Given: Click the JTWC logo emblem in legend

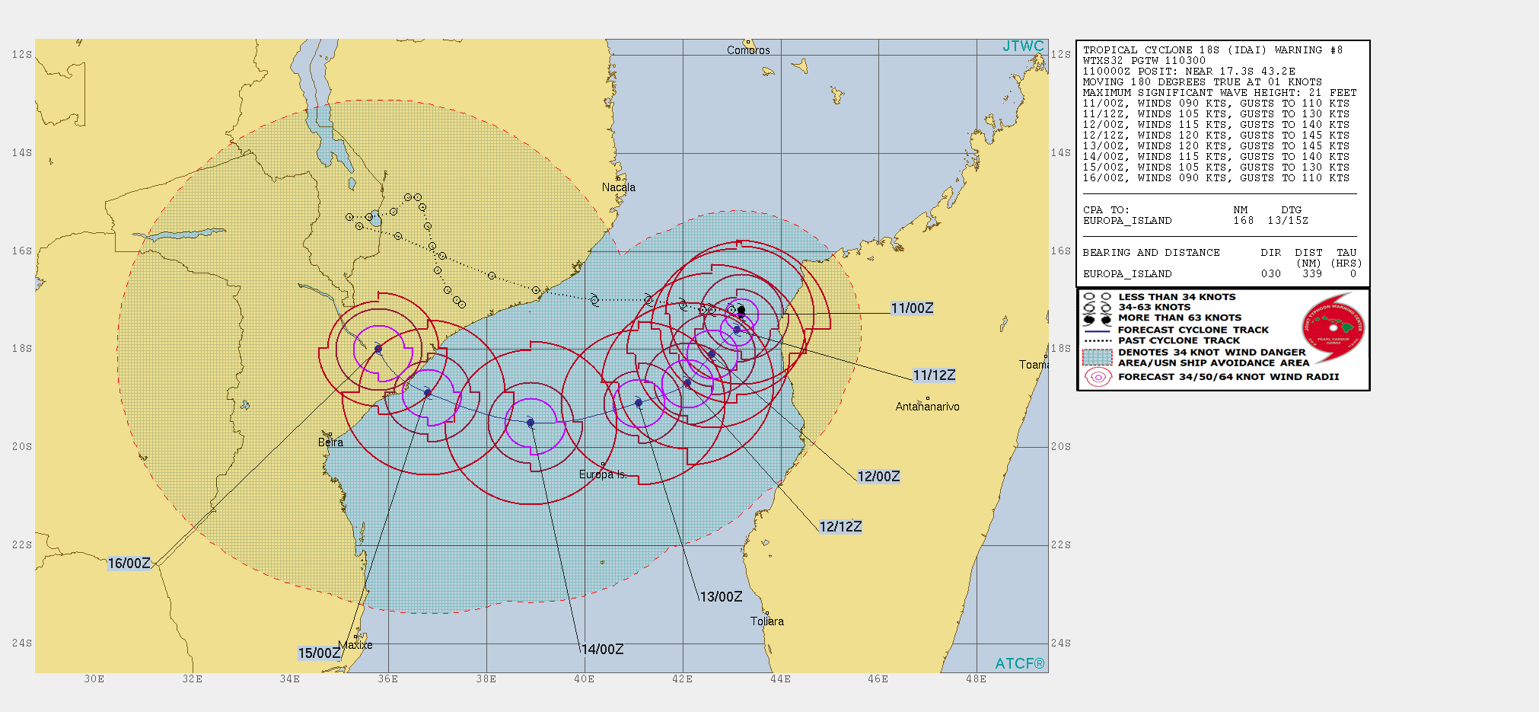Looking at the screenshot, I should (x=1333, y=327).
